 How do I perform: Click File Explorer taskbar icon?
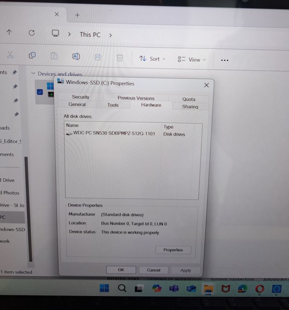pyautogui.click(x=208, y=289)
